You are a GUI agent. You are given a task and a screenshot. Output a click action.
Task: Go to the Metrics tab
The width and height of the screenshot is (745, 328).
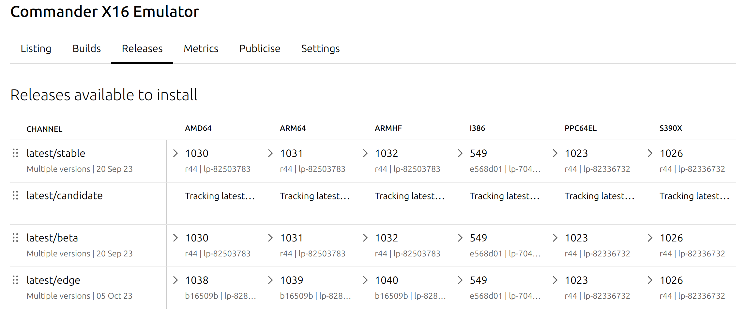(x=201, y=48)
